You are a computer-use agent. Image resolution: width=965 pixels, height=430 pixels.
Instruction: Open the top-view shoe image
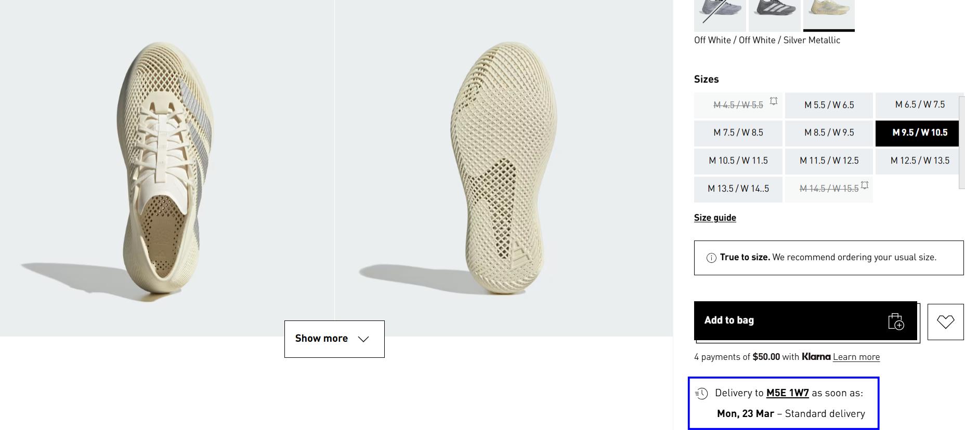tap(166, 166)
